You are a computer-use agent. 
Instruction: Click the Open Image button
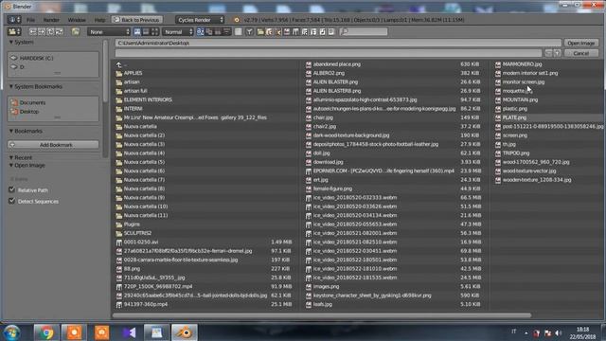pos(580,44)
